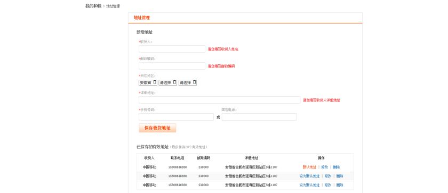This screenshot has width=448, height=193.
Task: Click 删除 in the last saved address row
Action: click(340, 185)
